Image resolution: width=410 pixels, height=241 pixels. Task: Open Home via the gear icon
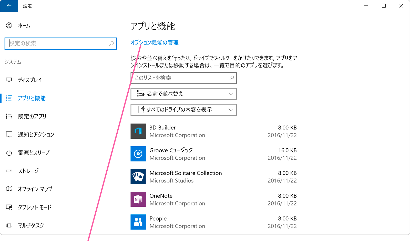pyautogui.click(x=9, y=25)
